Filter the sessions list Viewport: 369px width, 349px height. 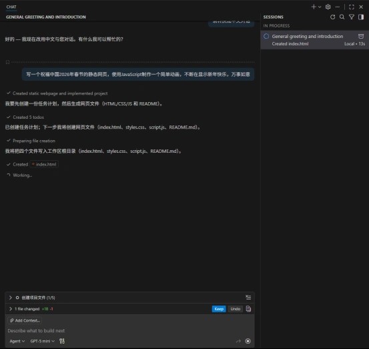point(352,17)
